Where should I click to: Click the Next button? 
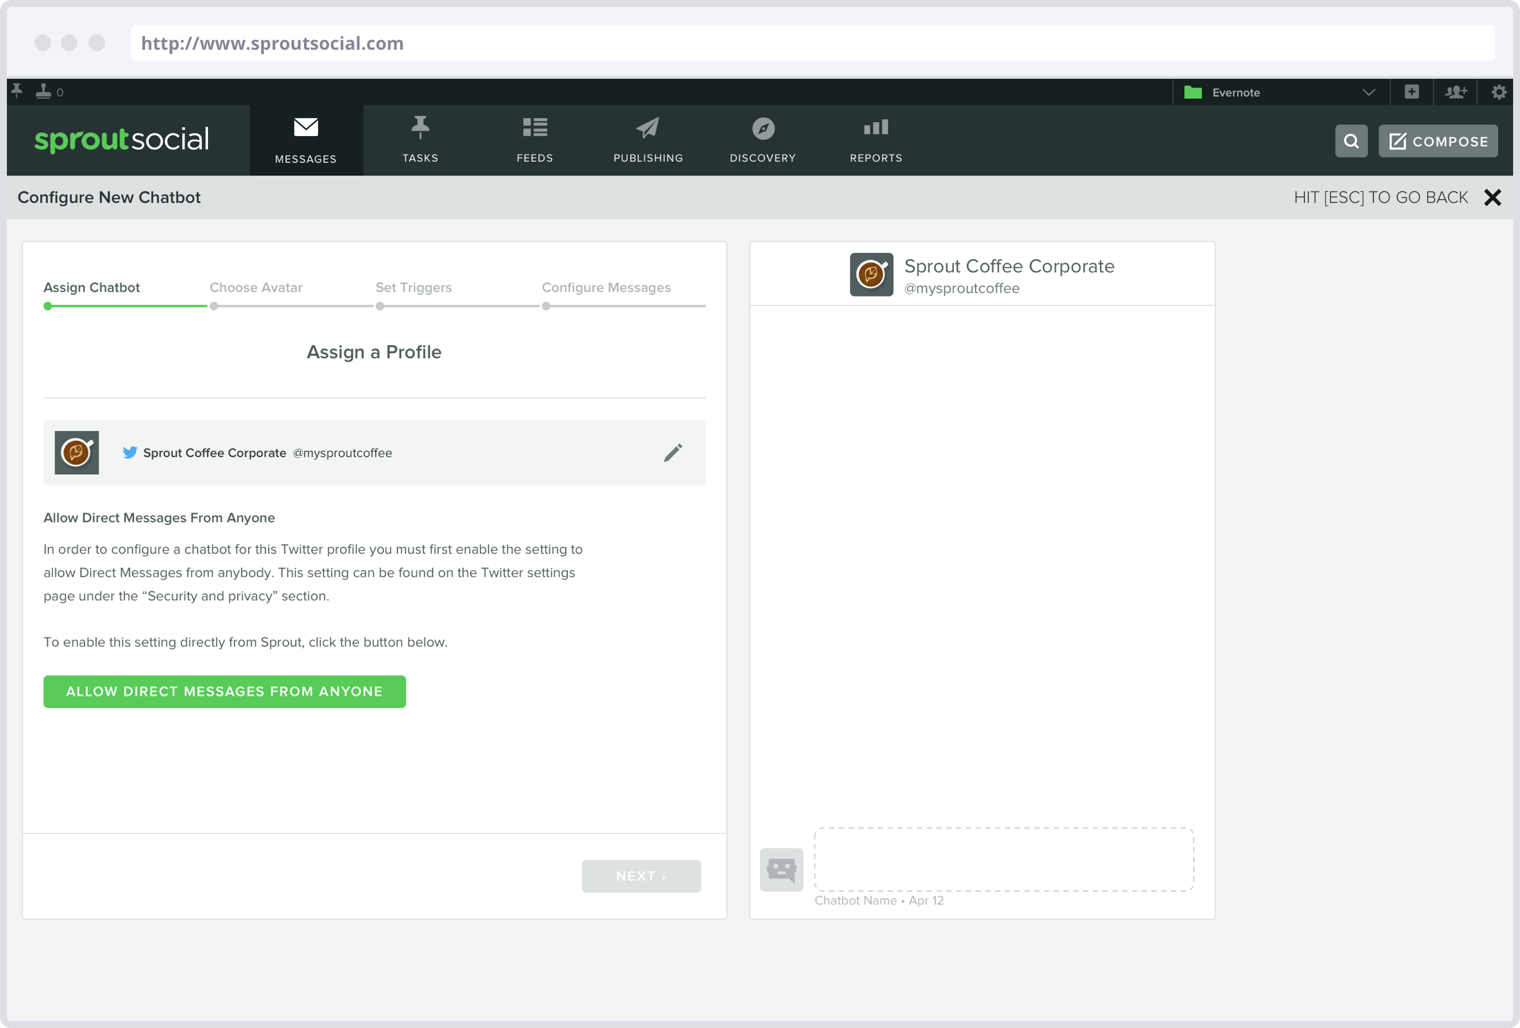pos(641,876)
